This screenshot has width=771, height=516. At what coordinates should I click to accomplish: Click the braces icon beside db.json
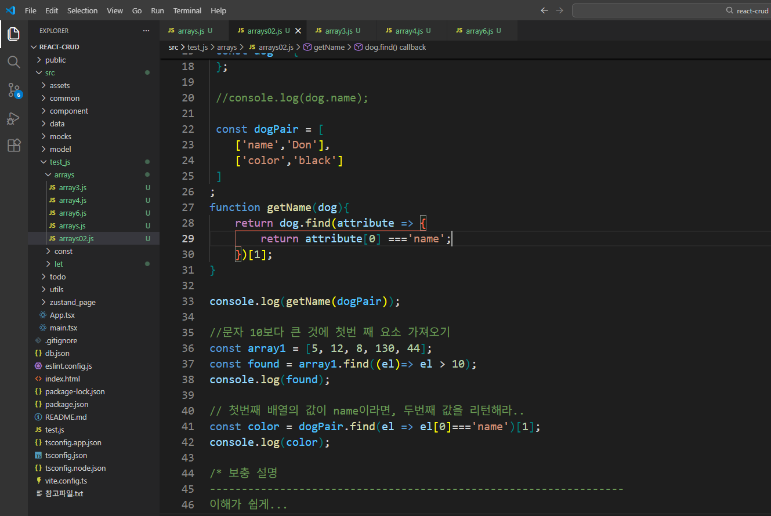[38, 354]
